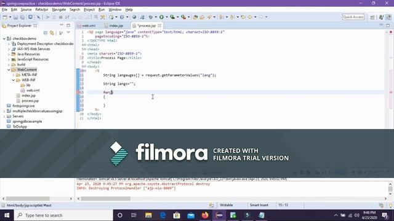The height and width of the screenshot is (221, 394).
Task: Click the New file toolbar icon
Action: coord(5,17)
